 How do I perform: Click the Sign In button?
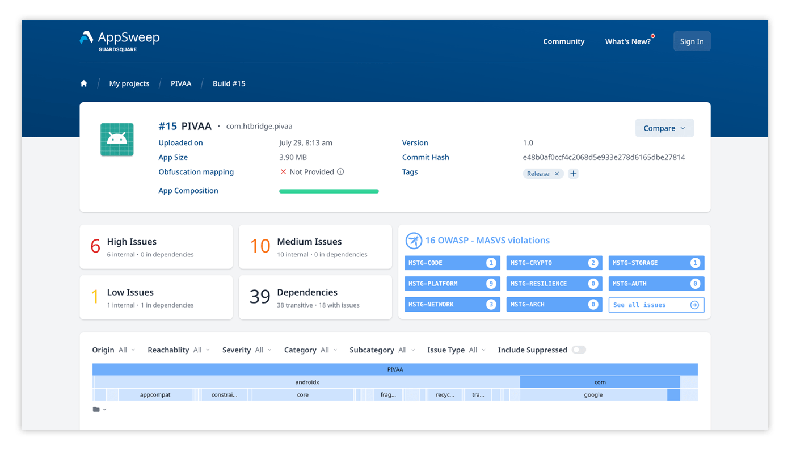point(692,41)
